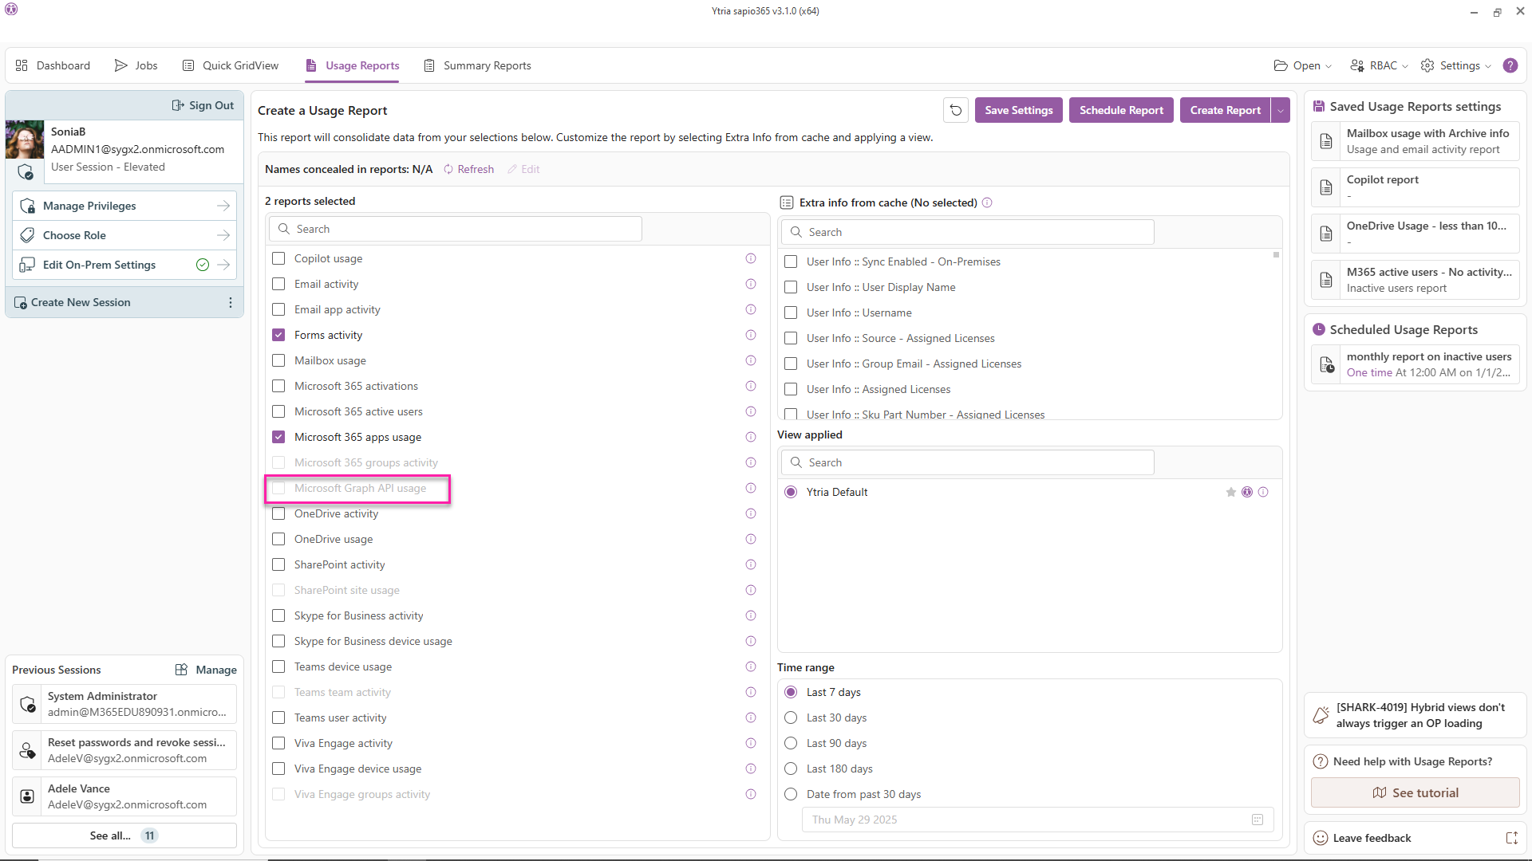Click the Create Report button
Image resolution: width=1532 pixels, height=861 pixels.
(1226, 110)
